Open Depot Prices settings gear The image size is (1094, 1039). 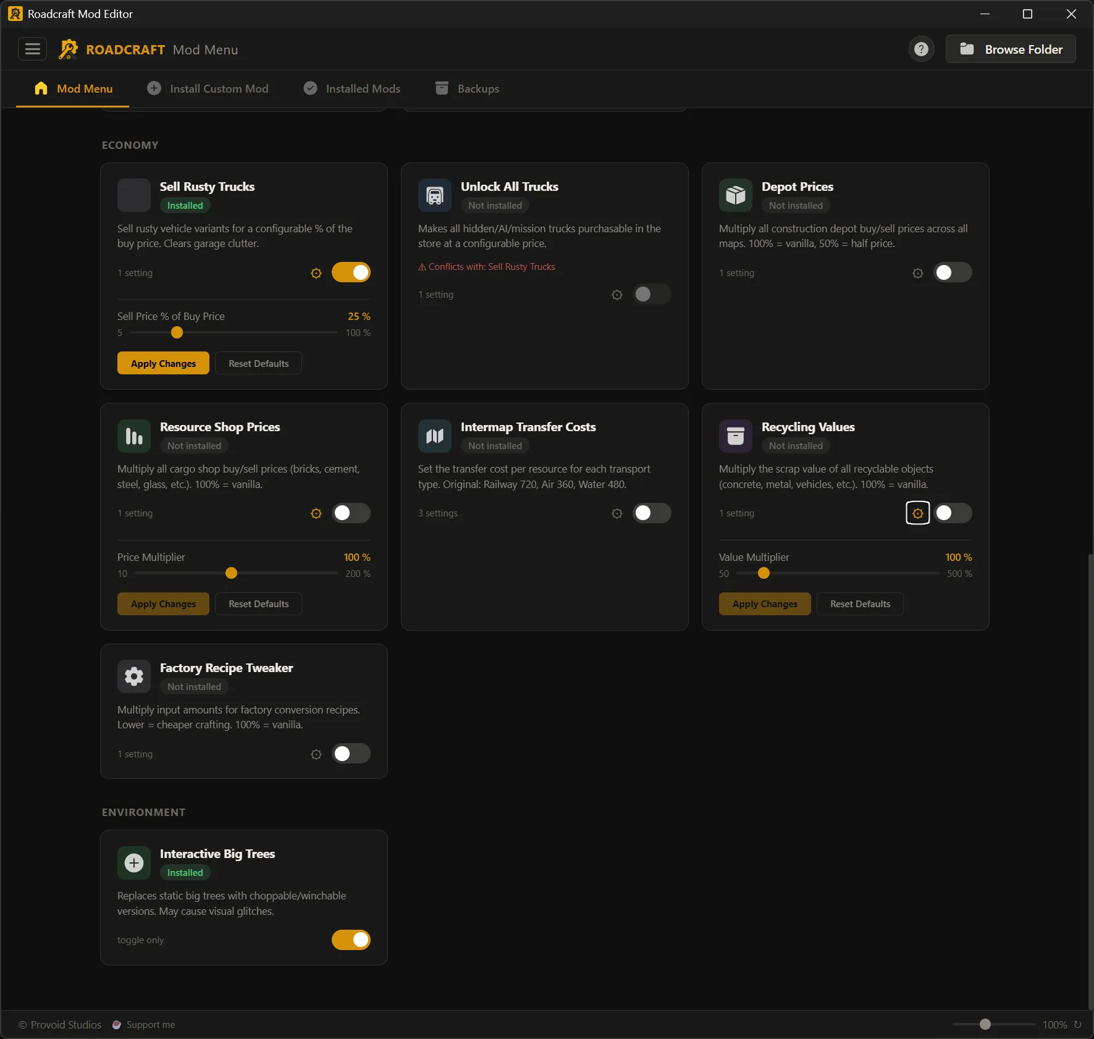pyautogui.click(x=918, y=273)
